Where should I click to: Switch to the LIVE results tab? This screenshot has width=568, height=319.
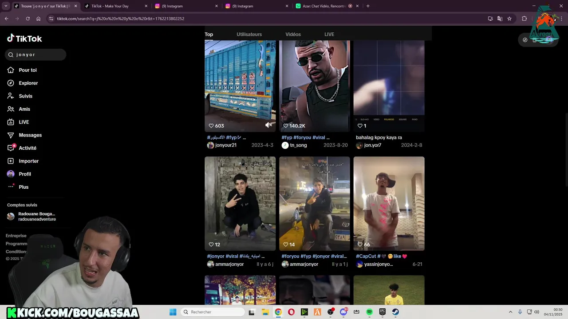tap(329, 35)
